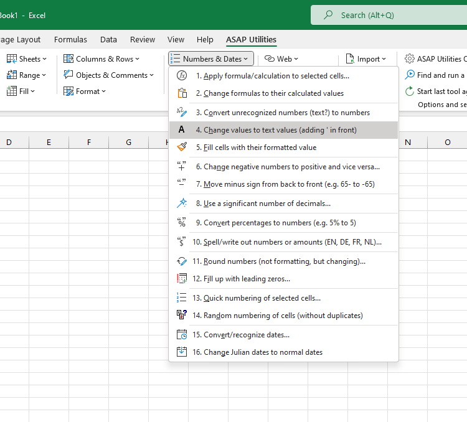Screen dimensions: 467x422
Task: Open the Range dropdown
Action: coord(26,75)
